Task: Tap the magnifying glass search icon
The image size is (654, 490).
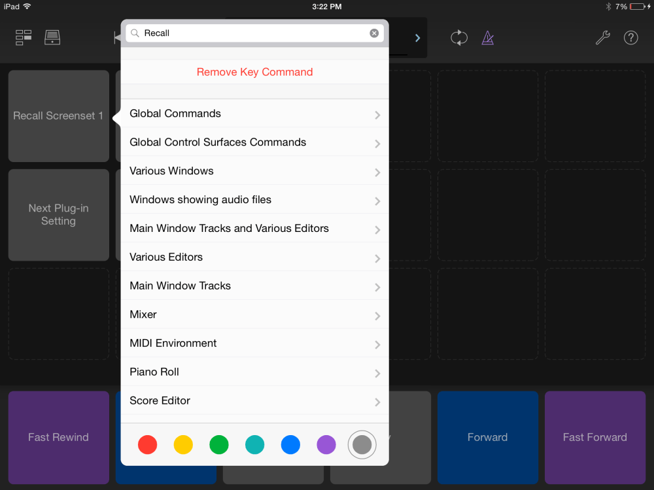Action: click(x=135, y=33)
